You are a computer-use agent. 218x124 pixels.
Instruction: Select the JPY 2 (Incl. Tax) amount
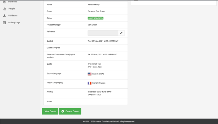click(x=94, y=64)
